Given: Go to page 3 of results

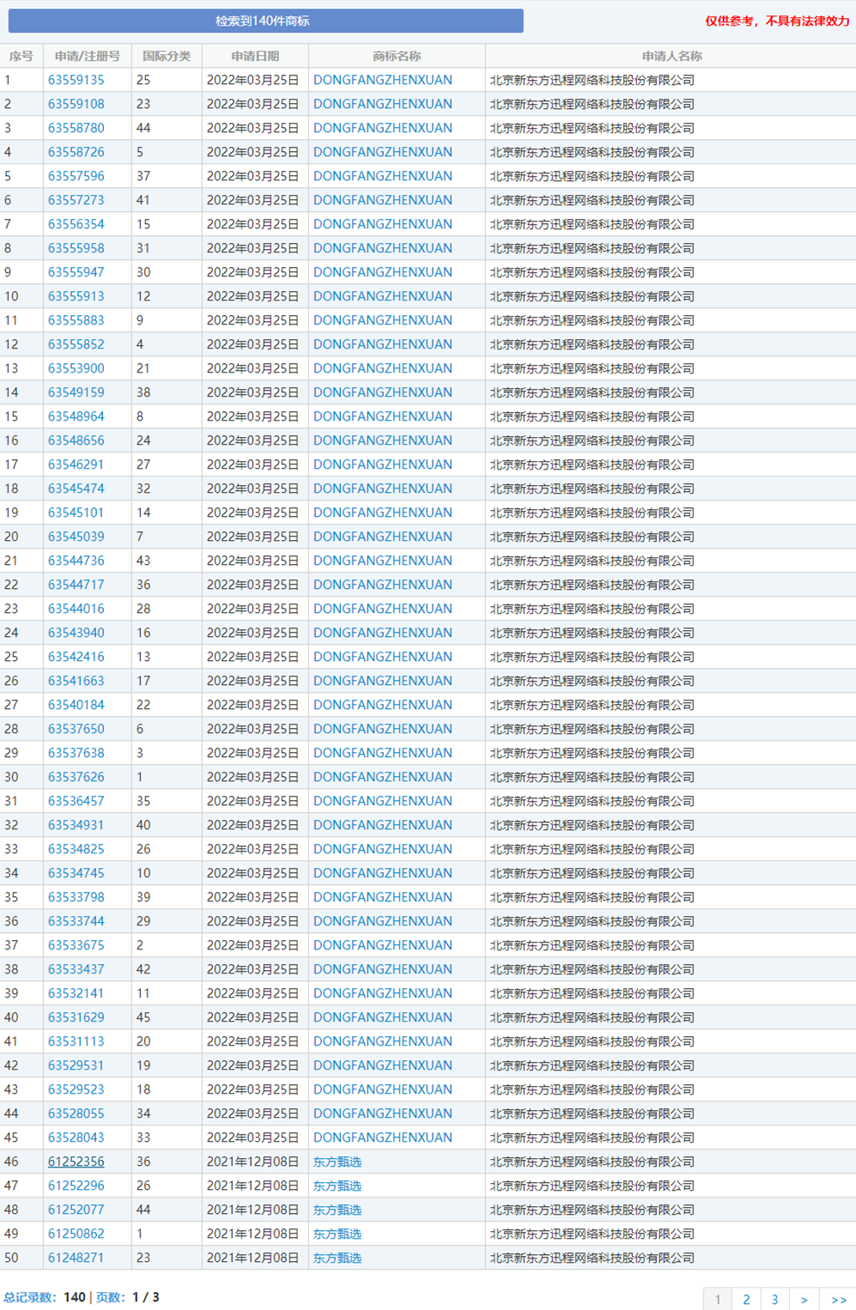Looking at the screenshot, I should (x=774, y=1299).
